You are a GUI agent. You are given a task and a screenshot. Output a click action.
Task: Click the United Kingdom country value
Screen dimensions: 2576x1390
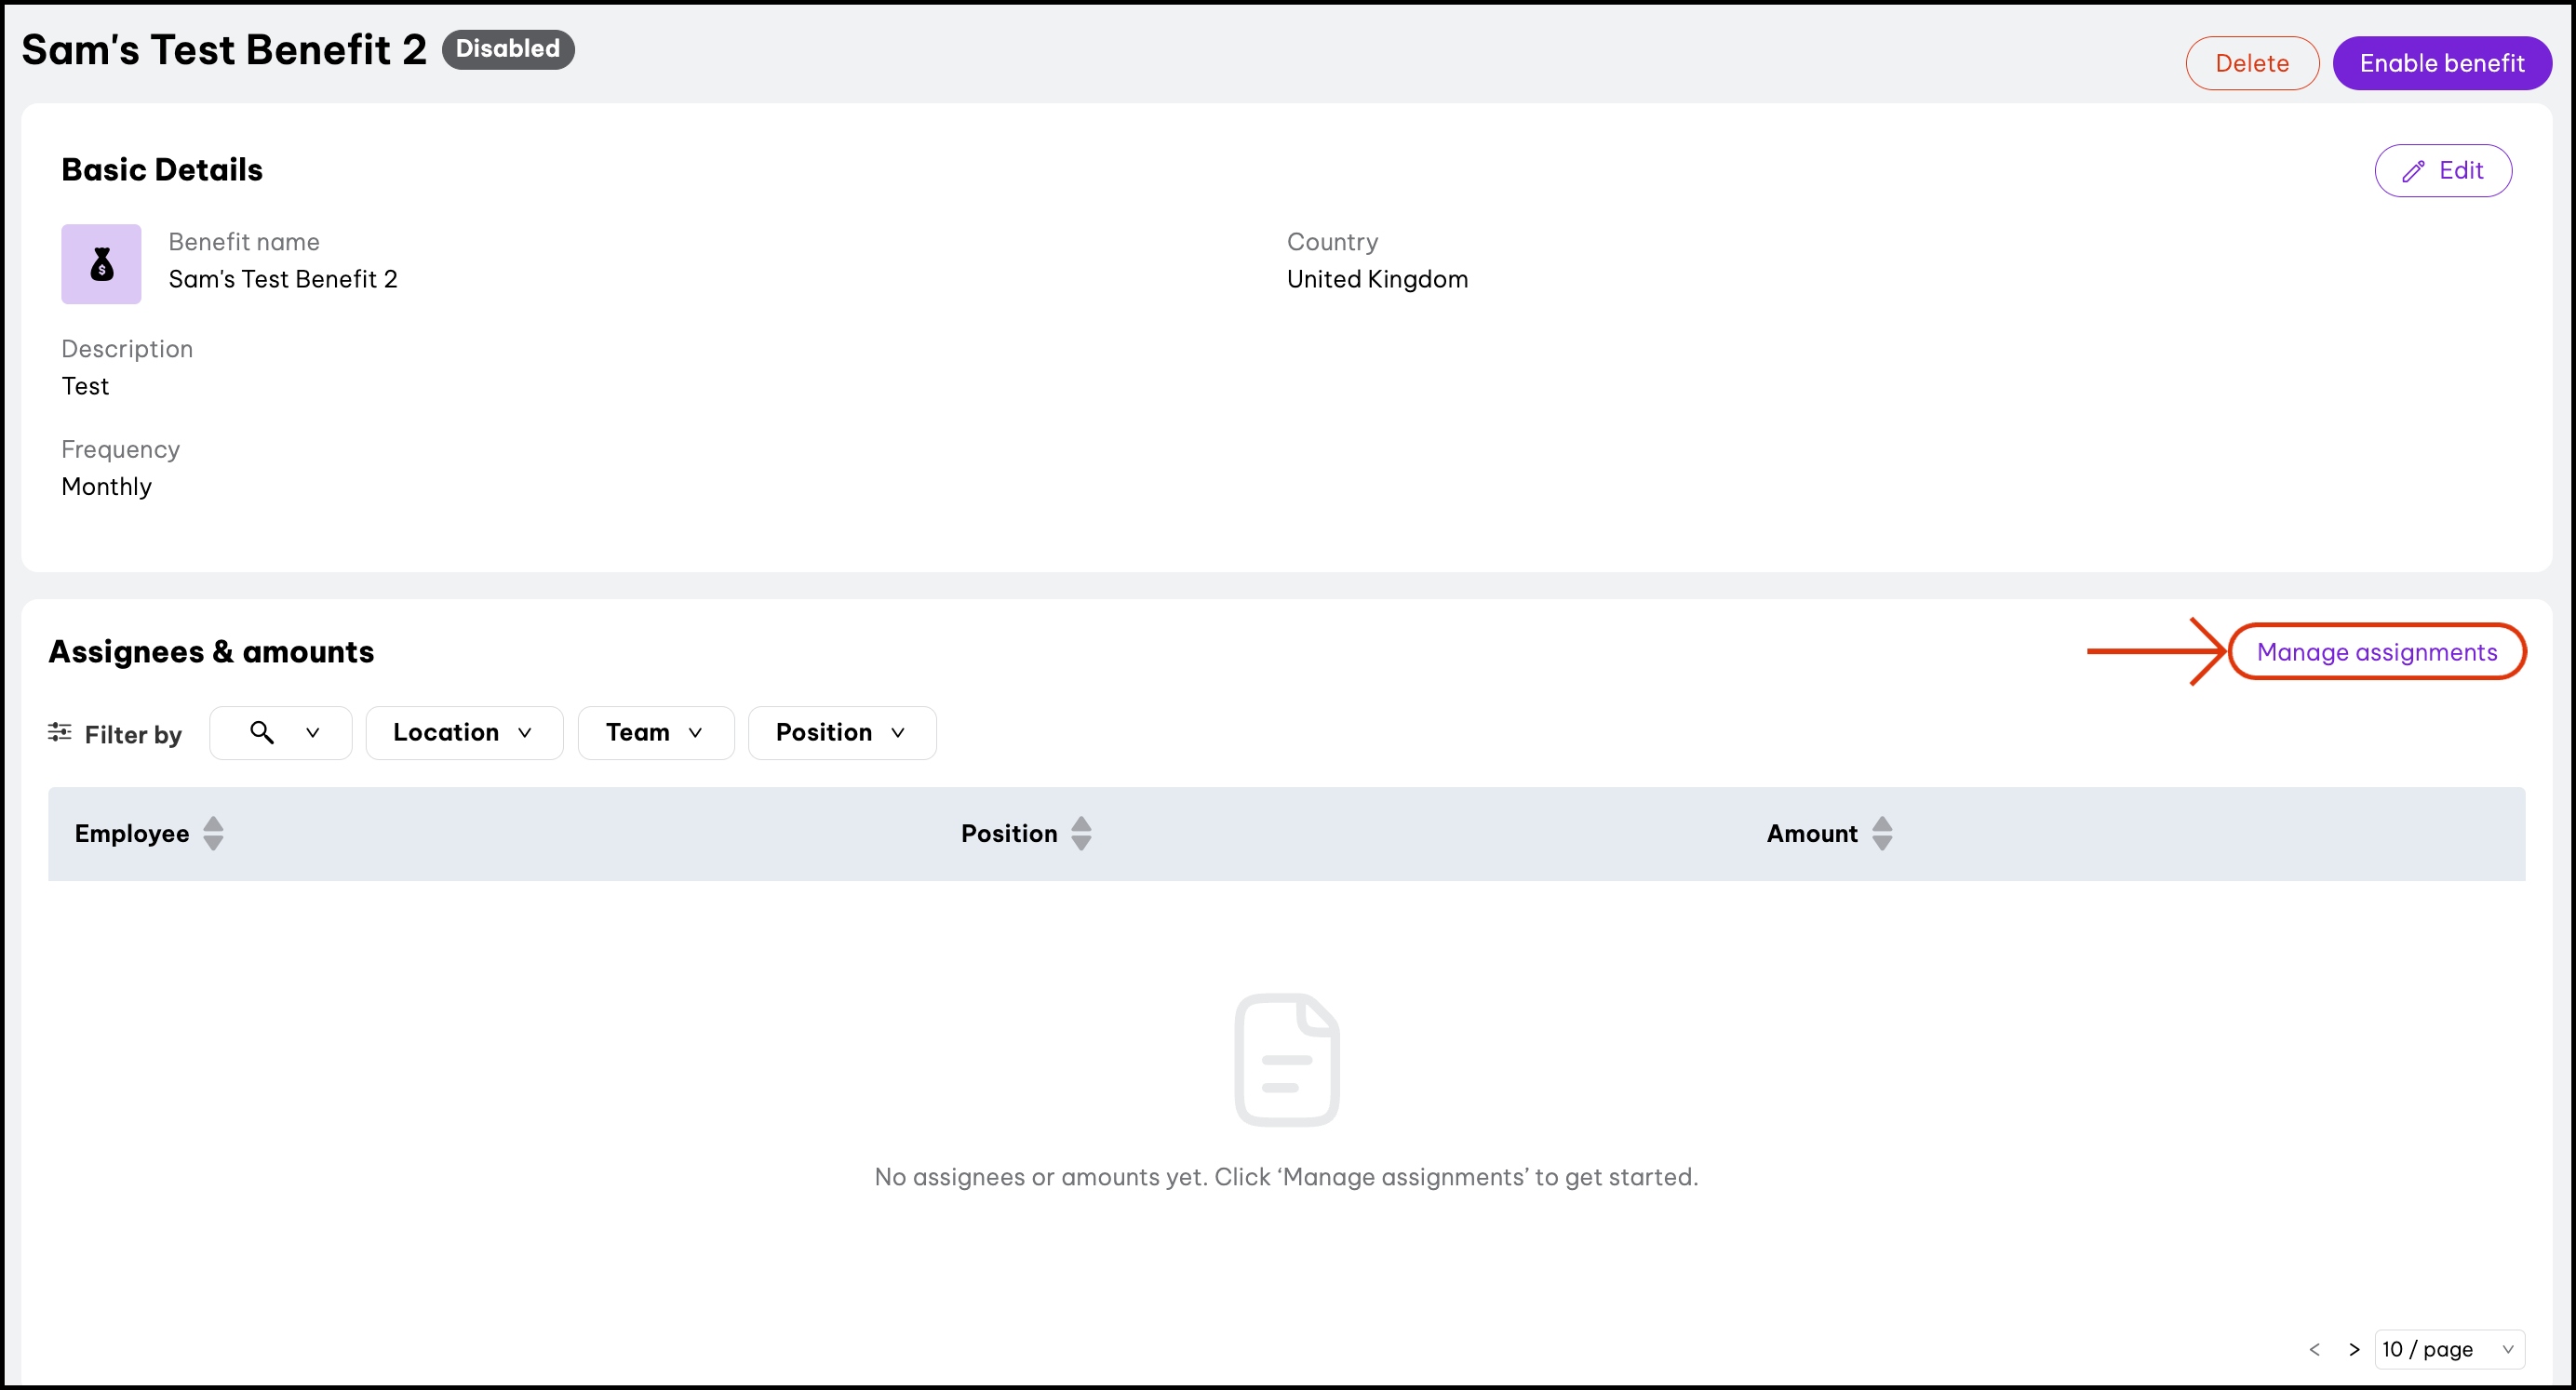[1377, 279]
